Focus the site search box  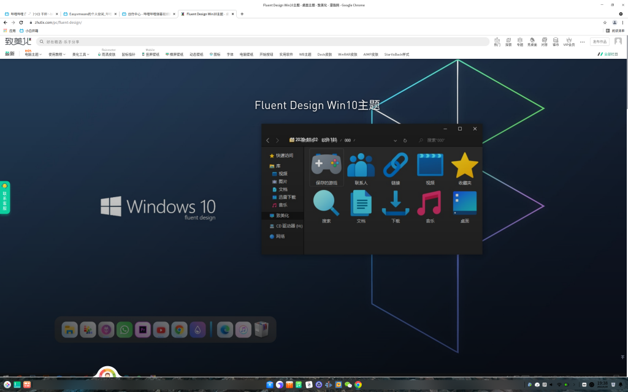pos(262,42)
